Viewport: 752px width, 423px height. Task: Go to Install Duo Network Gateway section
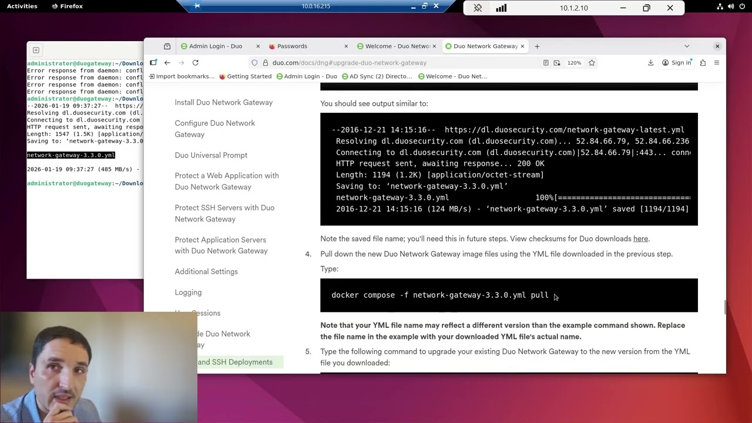(x=223, y=102)
